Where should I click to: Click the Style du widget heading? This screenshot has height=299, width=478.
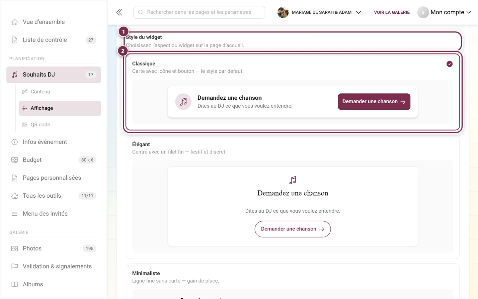(x=144, y=37)
